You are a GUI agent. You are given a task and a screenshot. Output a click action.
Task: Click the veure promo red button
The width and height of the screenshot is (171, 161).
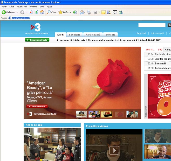point(37,106)
